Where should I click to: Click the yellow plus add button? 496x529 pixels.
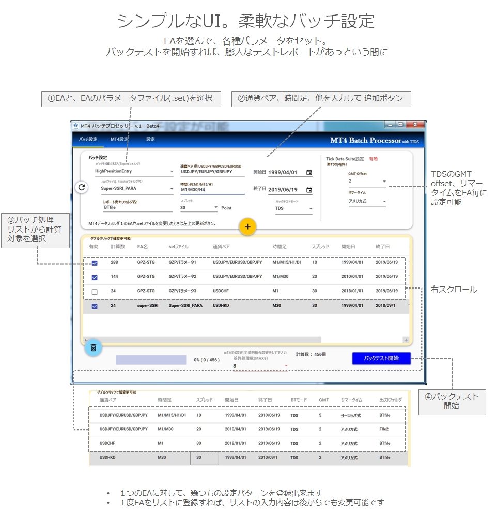pyautogui.click(x=247, y=226)
